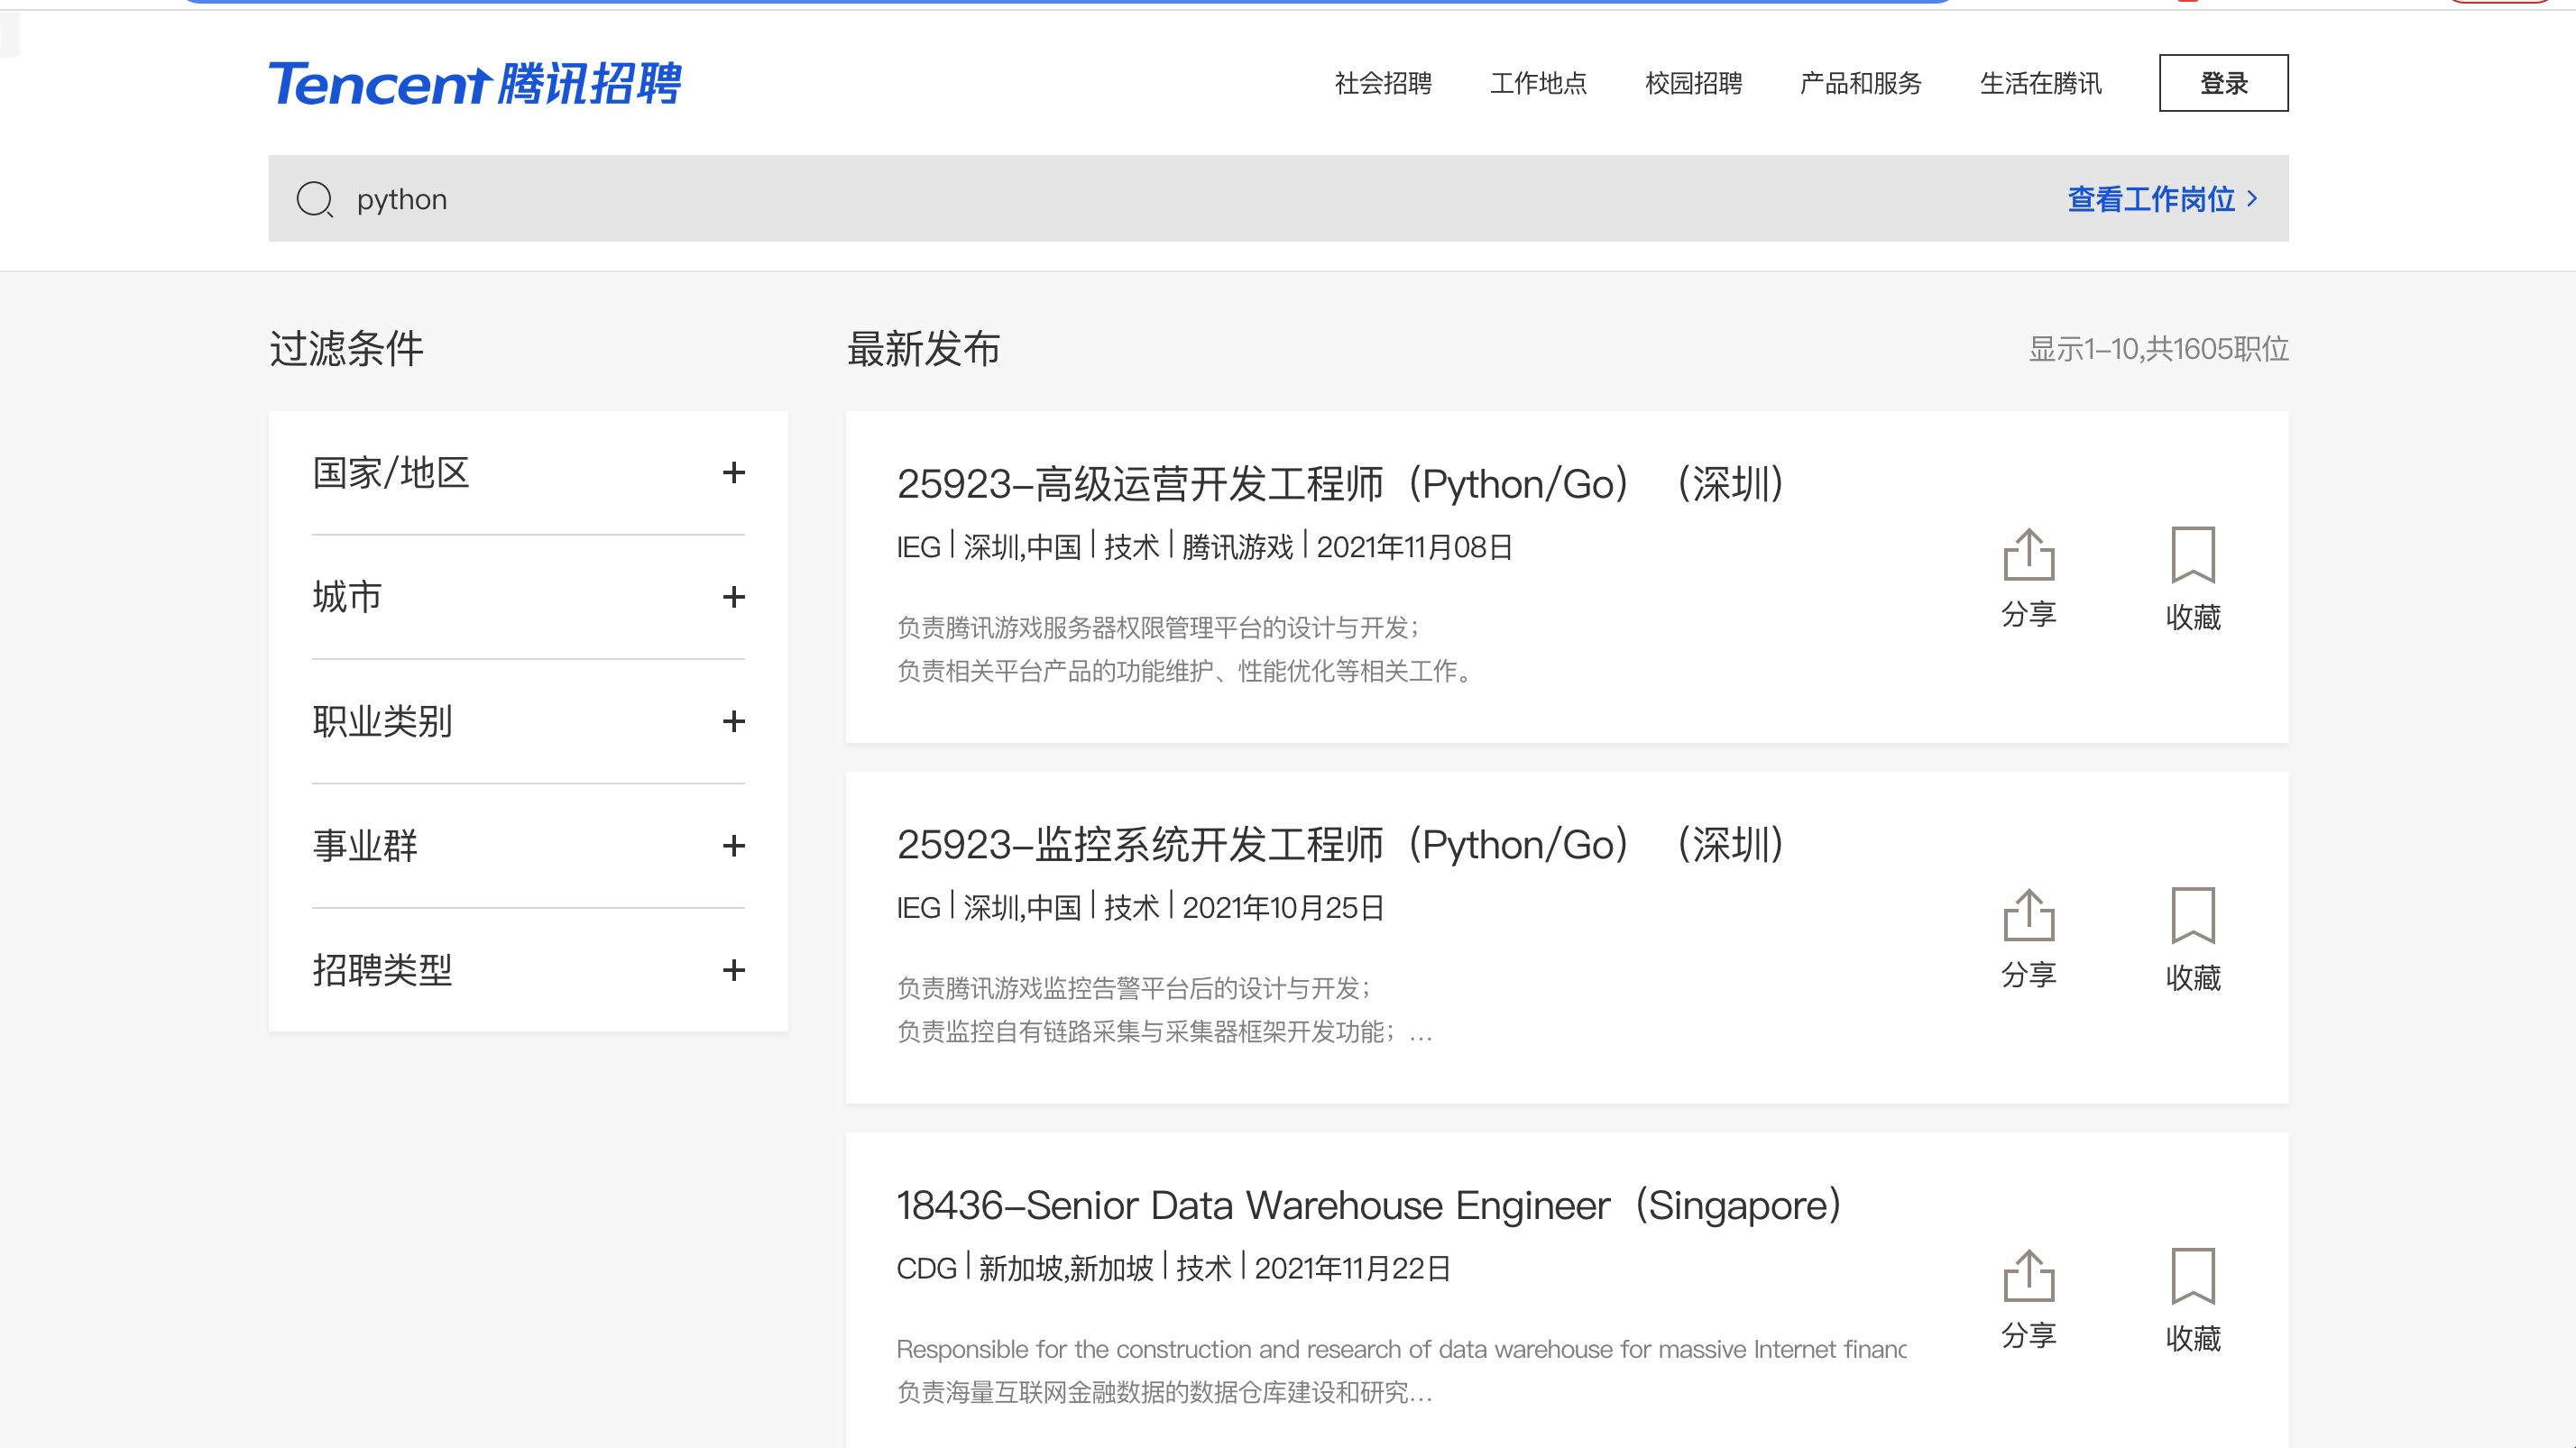Expand the 国家/地区 filter
2576x1448 pixels.
point(733,472)
